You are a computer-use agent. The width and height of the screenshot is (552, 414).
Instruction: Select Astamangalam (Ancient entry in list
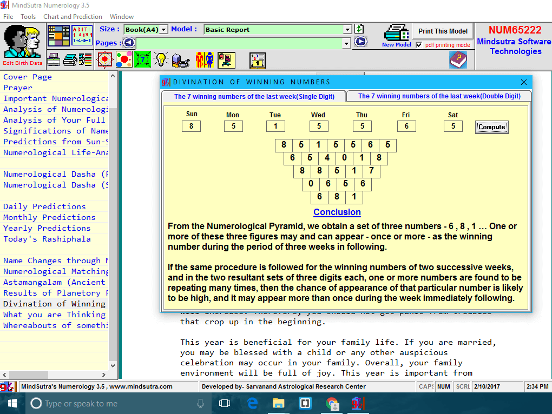(54, 282)
